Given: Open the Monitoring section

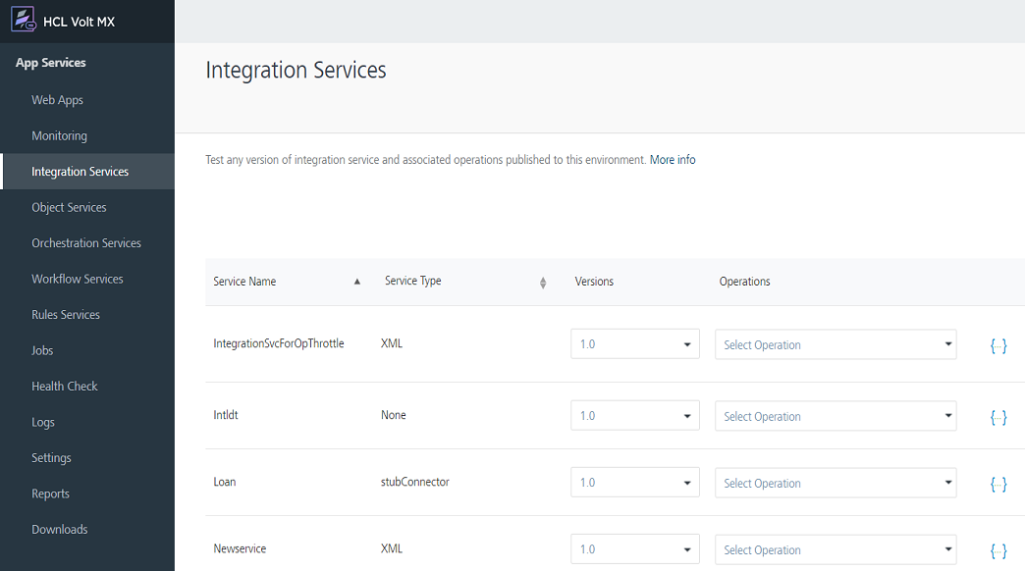Looking at the screenshot, I should tap(59, 135).
